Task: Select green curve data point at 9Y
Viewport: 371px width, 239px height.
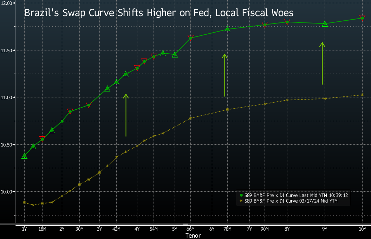Action: [325, 24]
